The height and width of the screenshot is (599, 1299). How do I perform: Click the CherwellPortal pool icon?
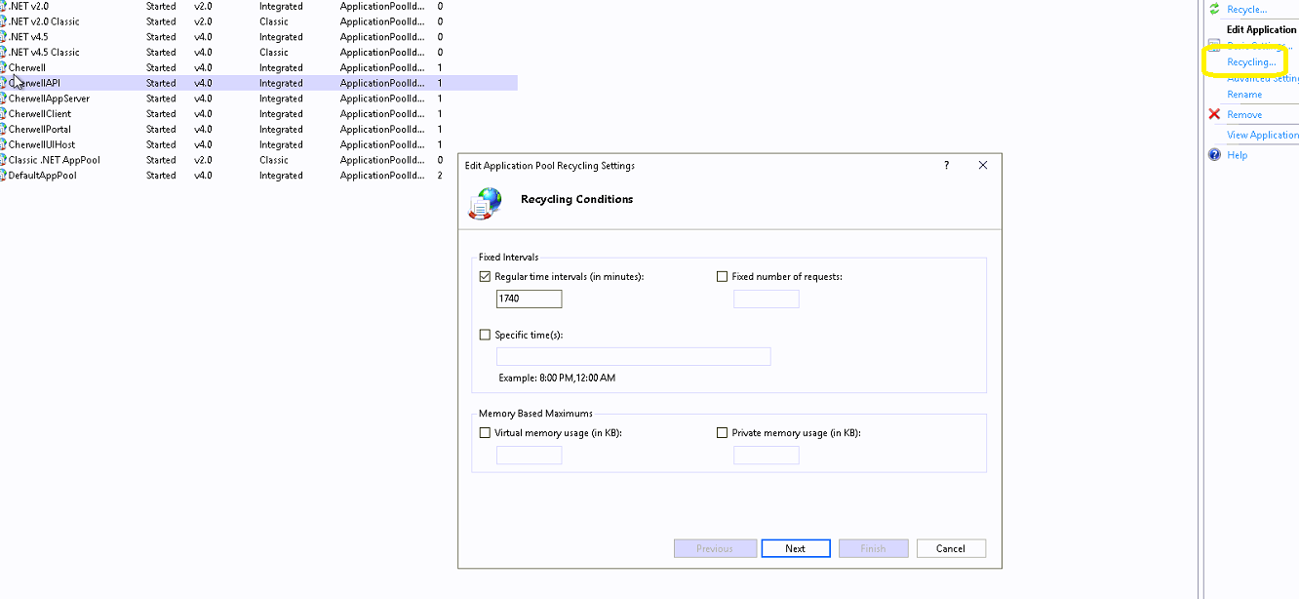3,129
